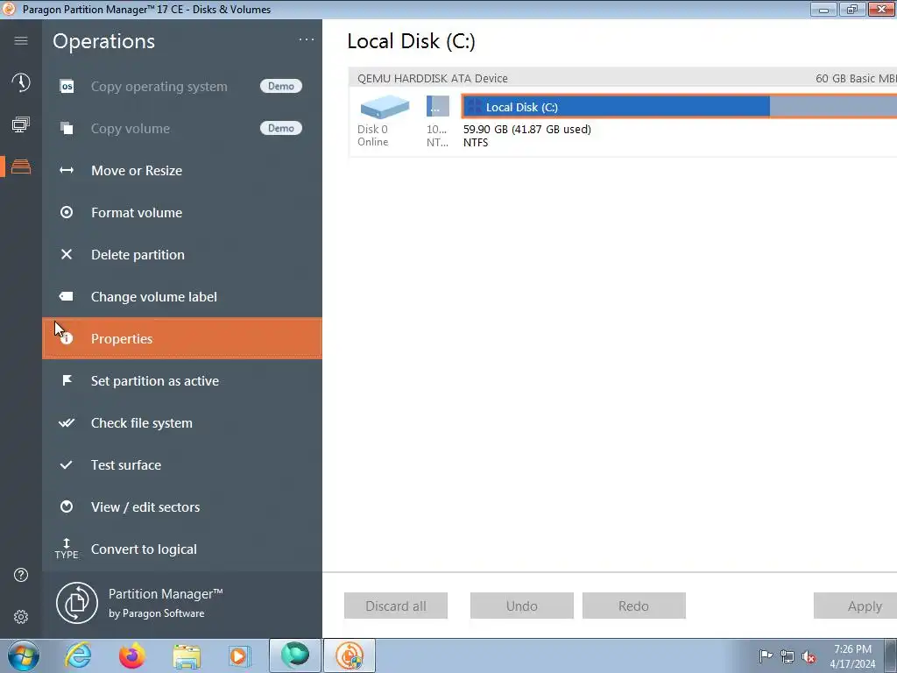Click the muted volume tray icon
The image size is (897, 673).
[809, 656]
